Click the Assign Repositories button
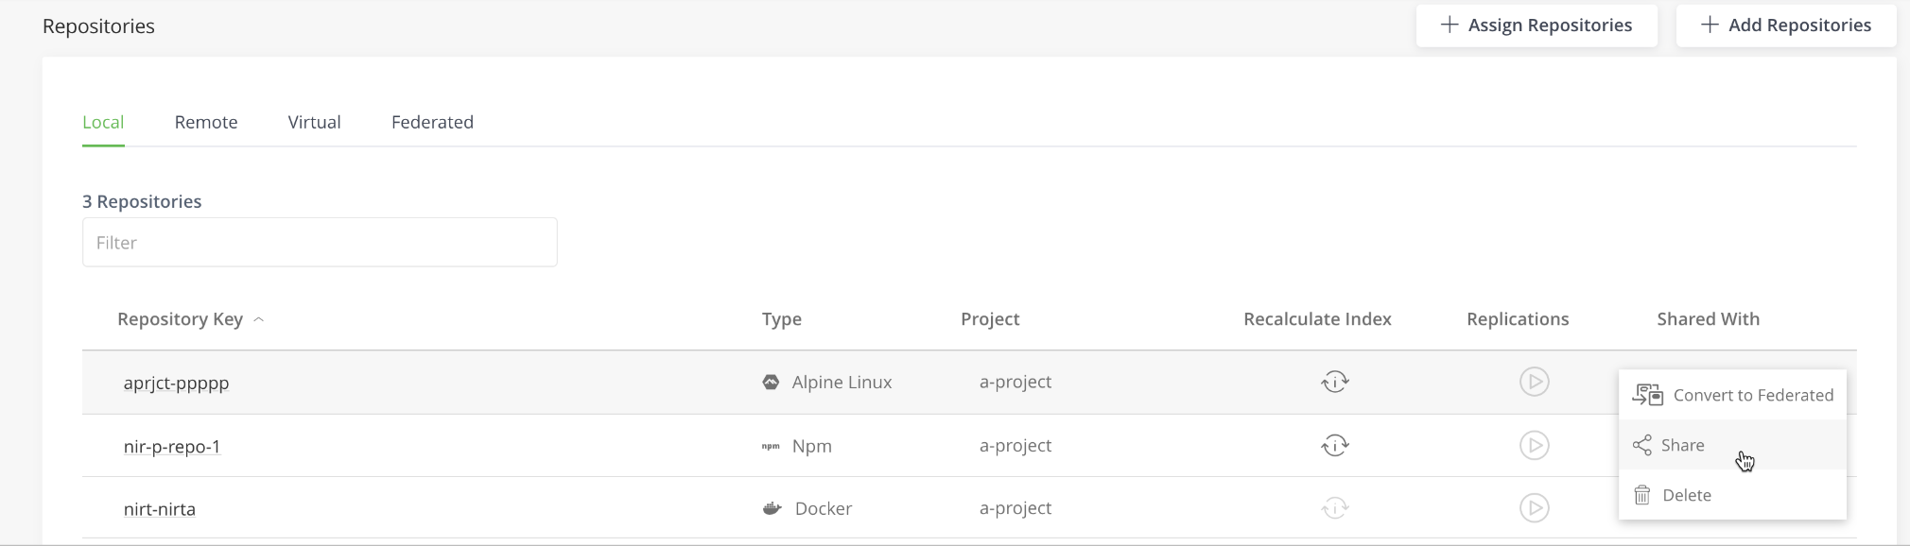Viewport: 1910px width, 546px height. coord(1536,26)
